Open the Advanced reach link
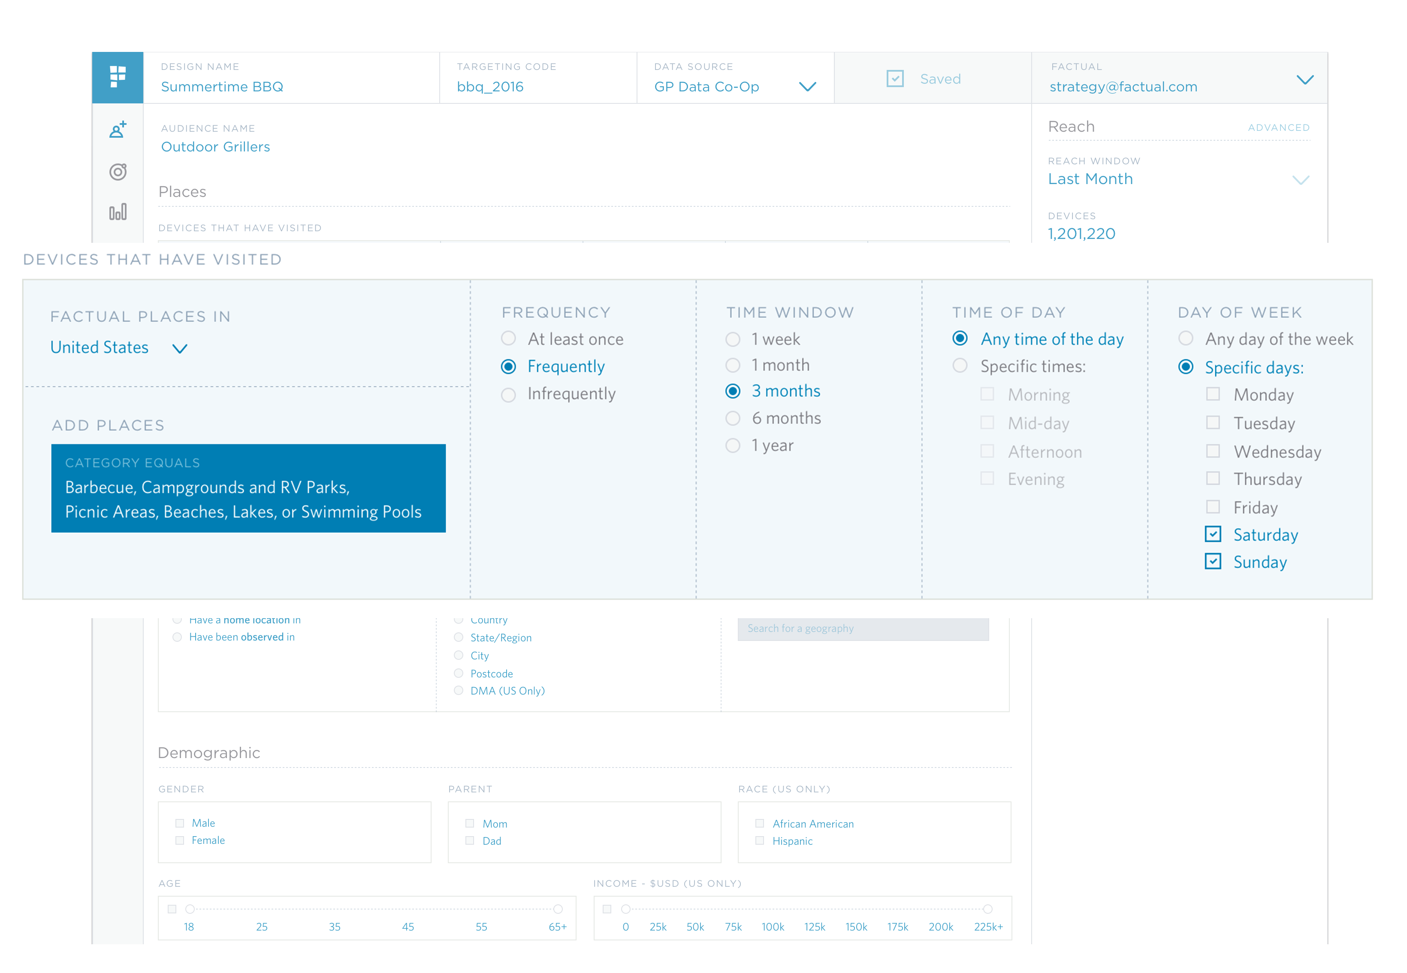 [1278, 127]
